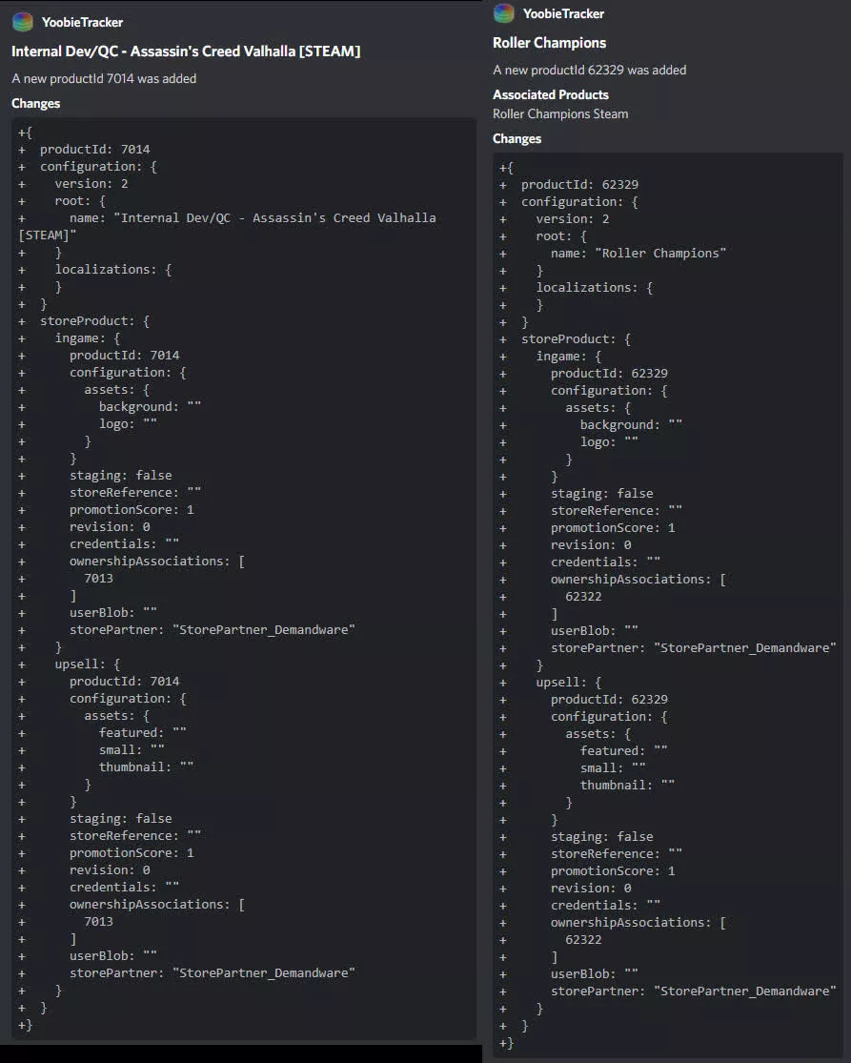This screenshot has width=851, height=1063.
Task: Click Changes heading in Assassin's Creed embed
Action: pyautogui.click(x=36, y=104)
